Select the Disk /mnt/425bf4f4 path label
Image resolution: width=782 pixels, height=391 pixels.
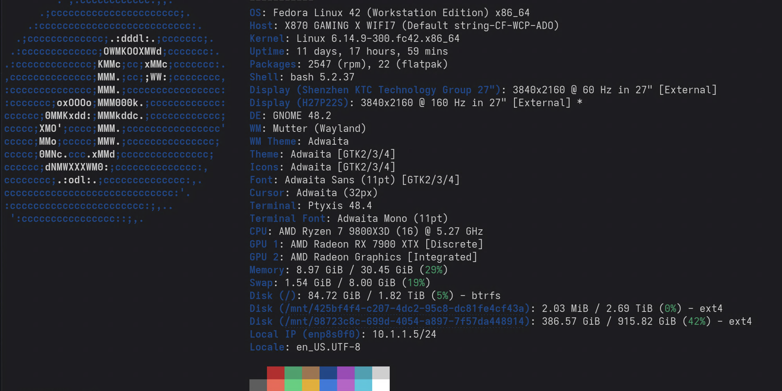(389, 309)
